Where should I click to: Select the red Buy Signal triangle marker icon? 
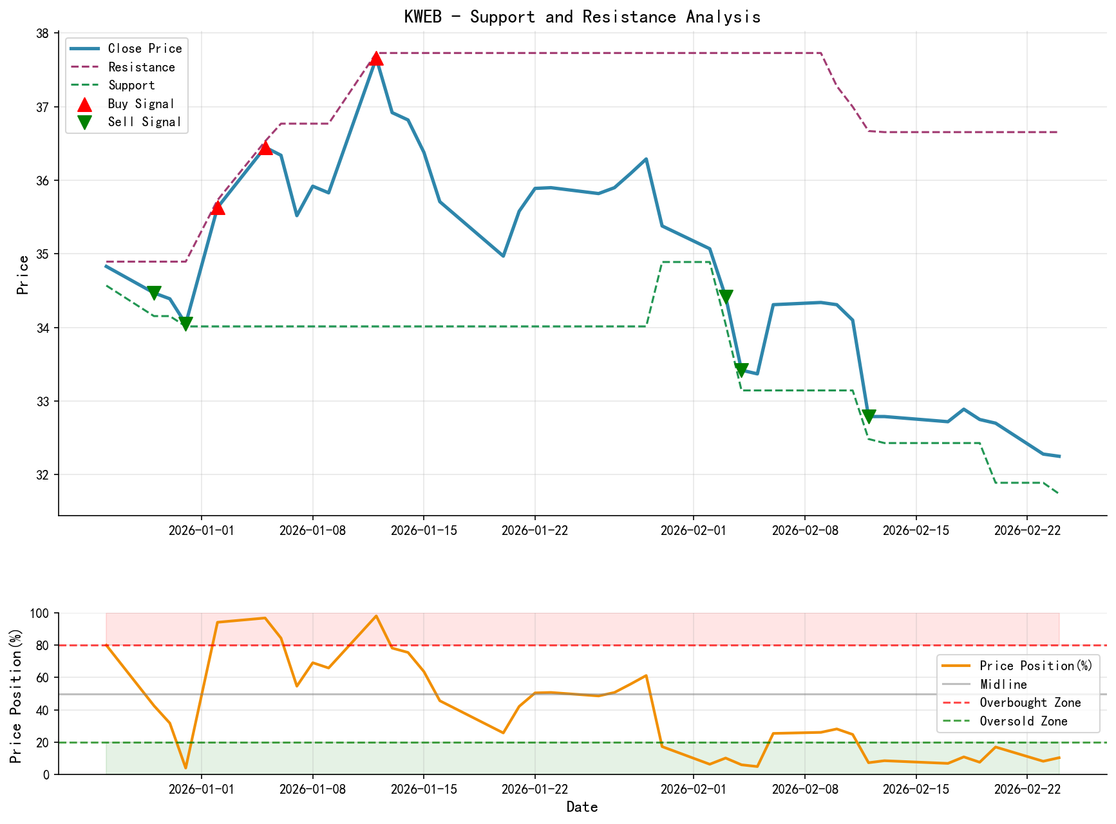coord(85,104)
